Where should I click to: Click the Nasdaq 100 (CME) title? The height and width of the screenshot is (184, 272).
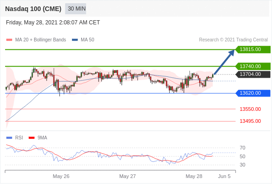click(x=33, y=9)
